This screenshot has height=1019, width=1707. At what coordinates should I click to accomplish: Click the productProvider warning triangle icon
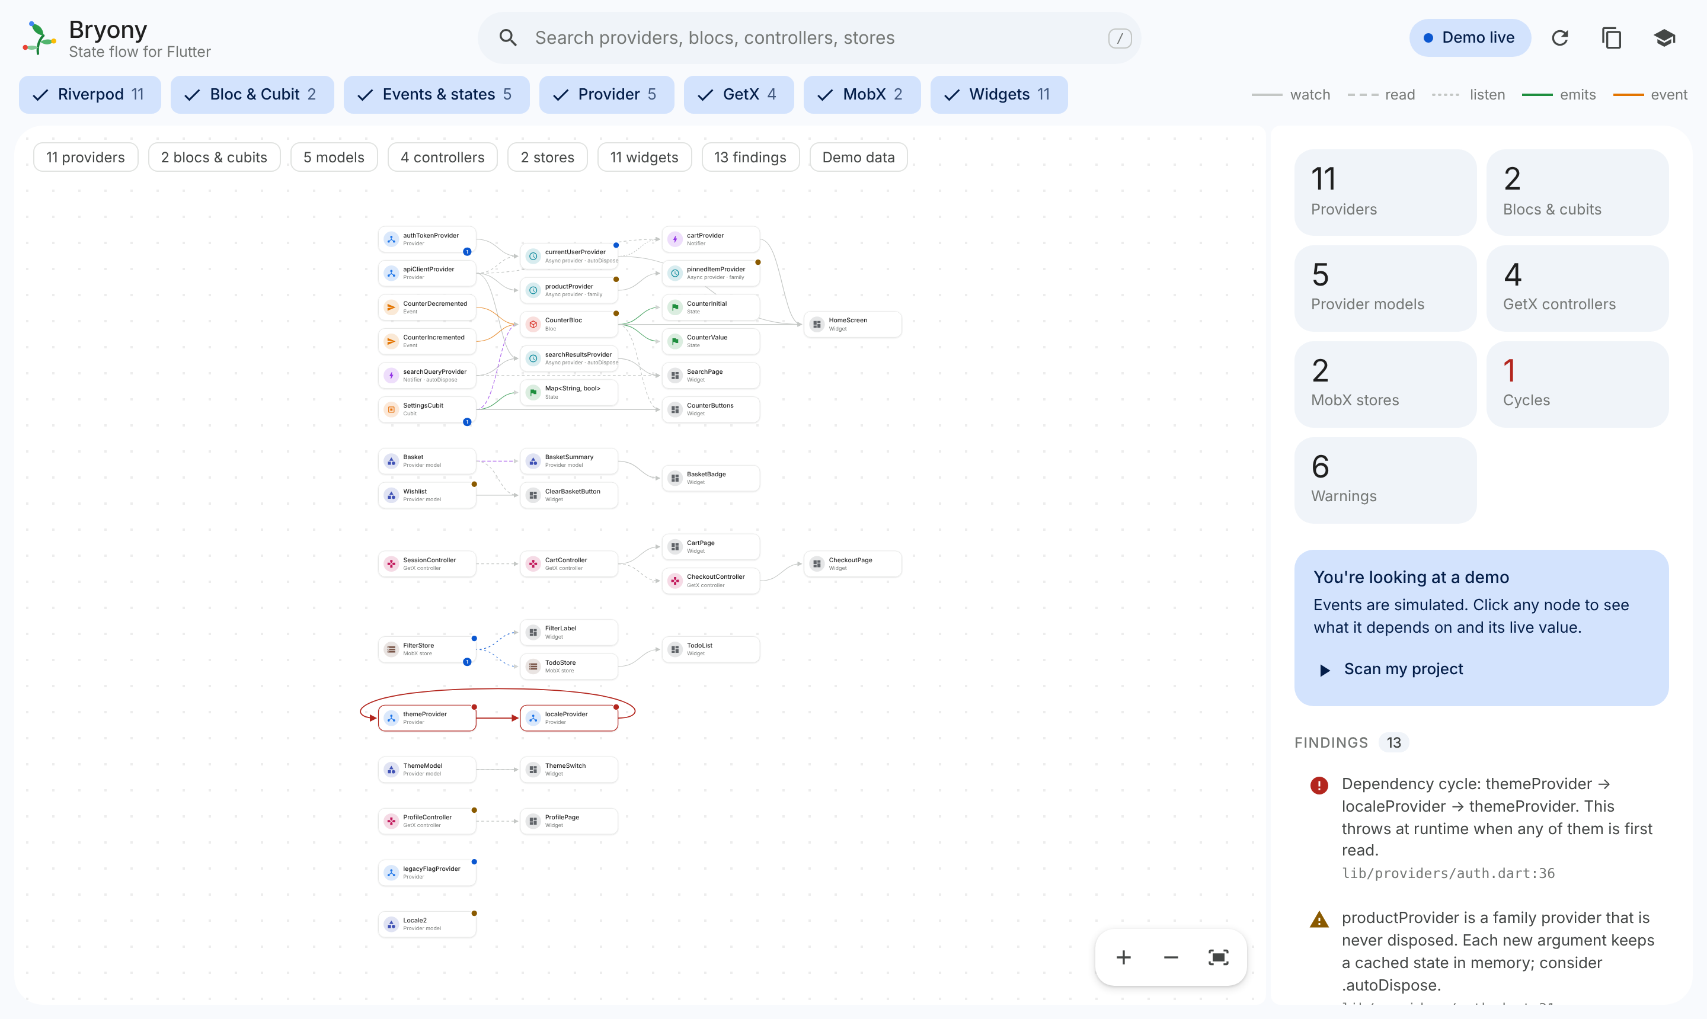[x=1319, y=919]
